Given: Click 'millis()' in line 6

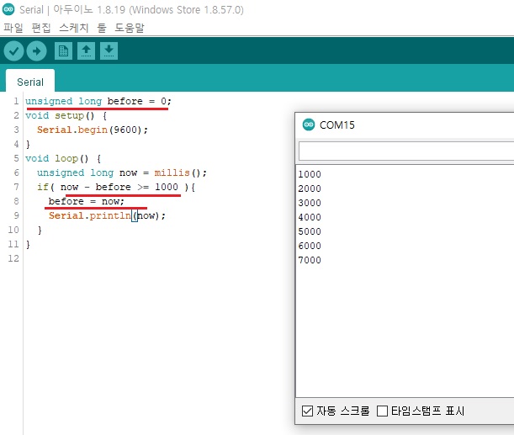Looking at the screenshot, I should pos(180,172).
